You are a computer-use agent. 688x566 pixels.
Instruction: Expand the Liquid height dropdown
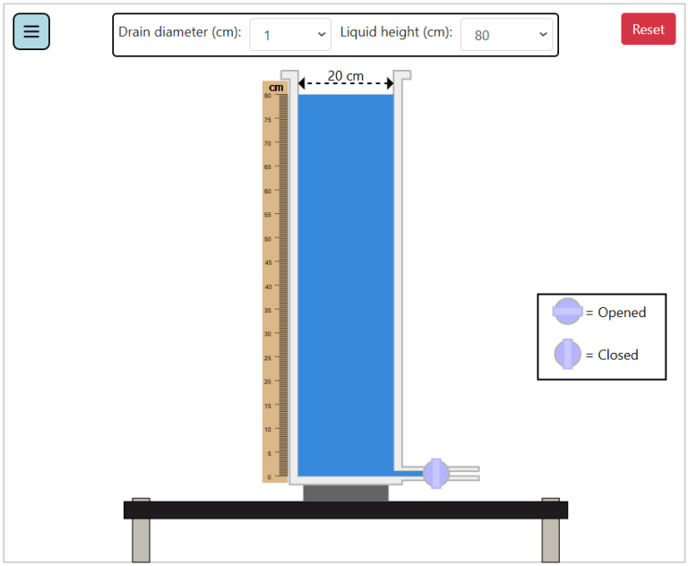coord(506,35)
